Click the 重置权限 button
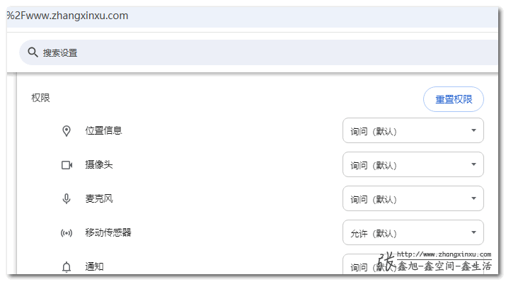This screenshot has width=506, height=282. click(x=454, y=99)
